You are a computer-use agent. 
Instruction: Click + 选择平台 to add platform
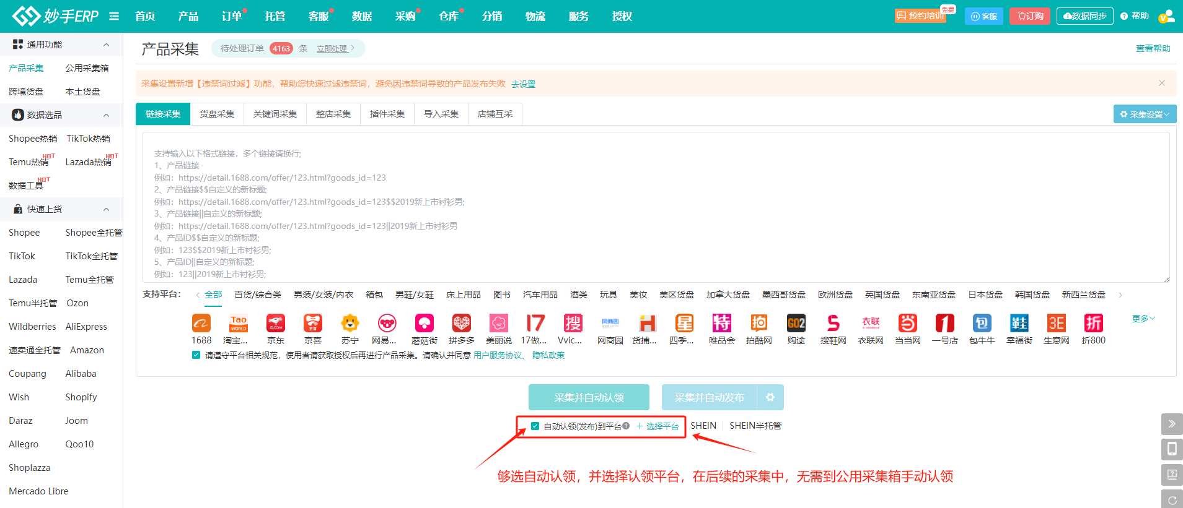click(657, 426)
